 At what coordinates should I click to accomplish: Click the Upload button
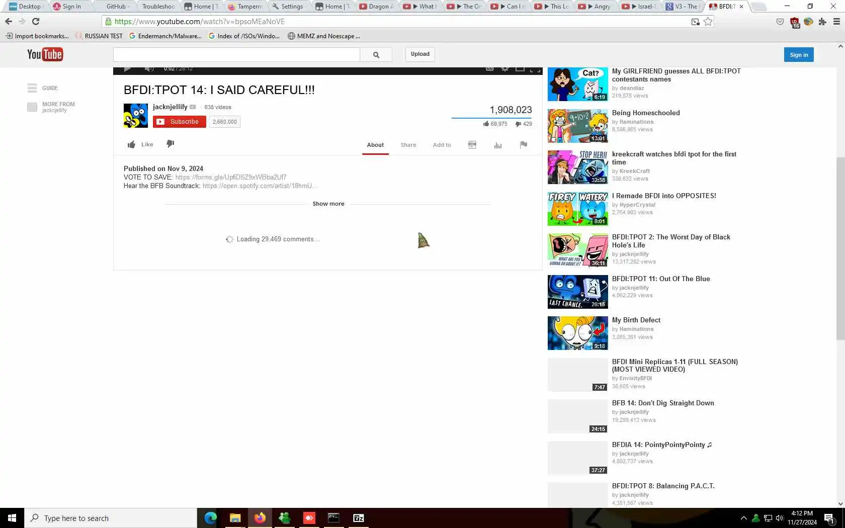coord(420,54)
